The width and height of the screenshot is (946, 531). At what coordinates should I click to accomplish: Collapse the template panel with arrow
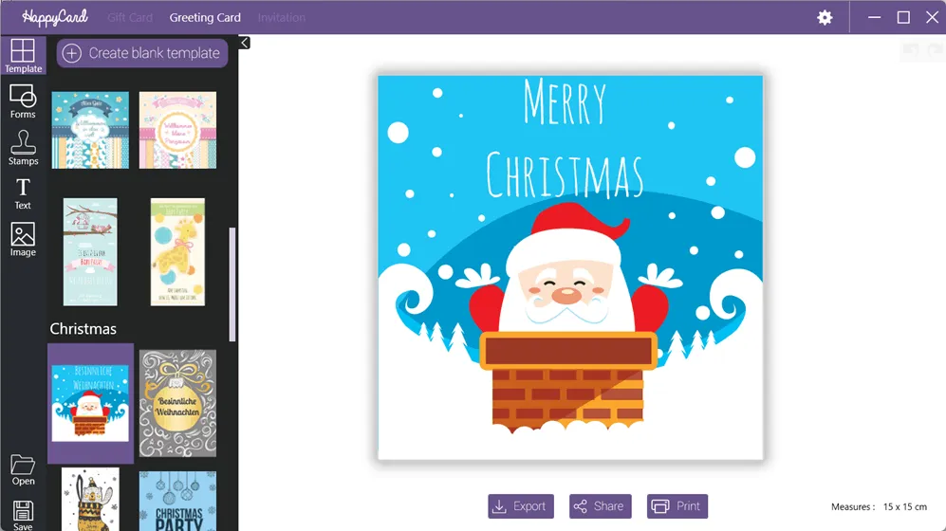click(244, 43)
